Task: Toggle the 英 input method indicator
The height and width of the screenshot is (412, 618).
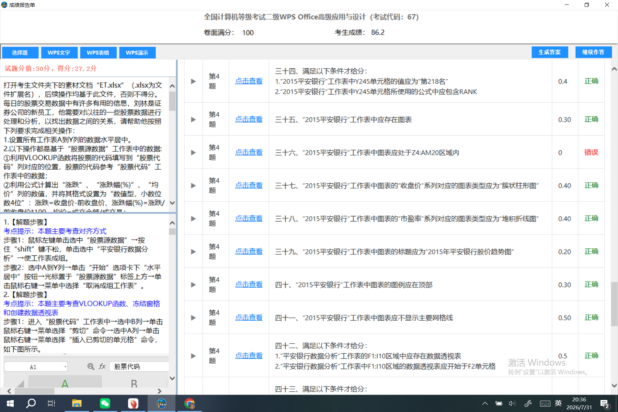Action: coord(558,403)
